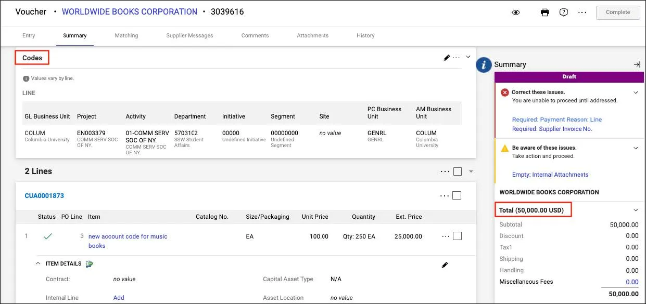Select all lines checkbox beside 2 Lines

(x=458, y=171)
